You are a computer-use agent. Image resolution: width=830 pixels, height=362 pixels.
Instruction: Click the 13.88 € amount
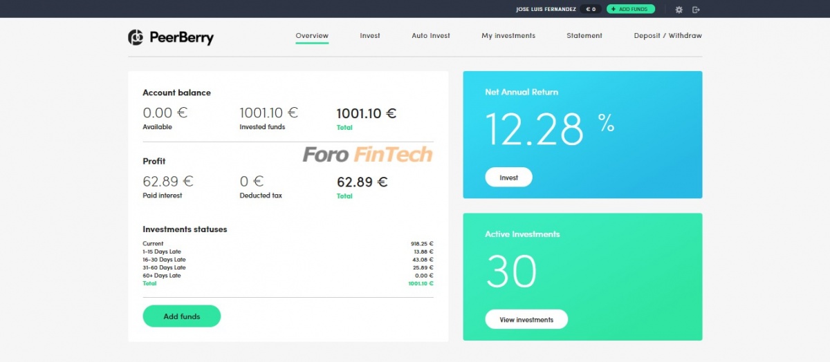click(423, 251)
